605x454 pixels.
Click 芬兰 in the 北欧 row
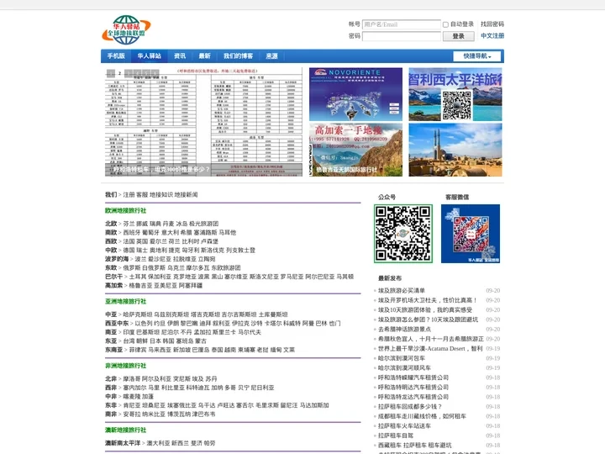point(129,224)
